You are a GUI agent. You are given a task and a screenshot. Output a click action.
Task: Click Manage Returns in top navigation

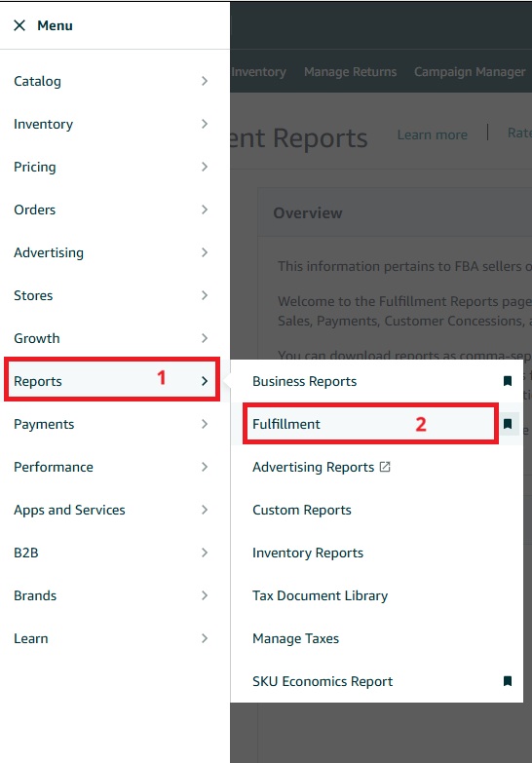tap(351, 71)
